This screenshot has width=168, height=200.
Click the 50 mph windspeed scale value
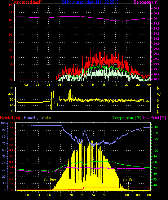[10, 5]
